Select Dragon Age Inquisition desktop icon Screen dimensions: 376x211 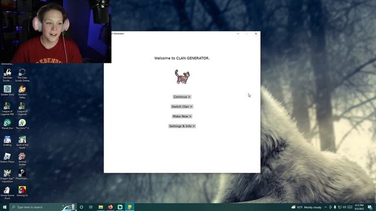[8, 176]
